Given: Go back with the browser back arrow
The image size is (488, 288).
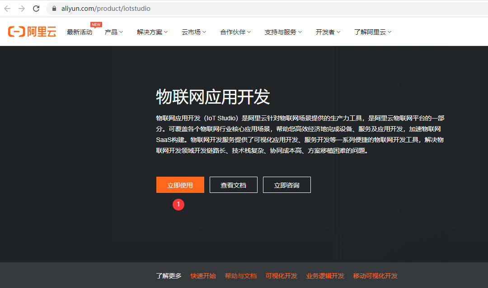Looking at the screenshot, I should [x=7, y=9].
